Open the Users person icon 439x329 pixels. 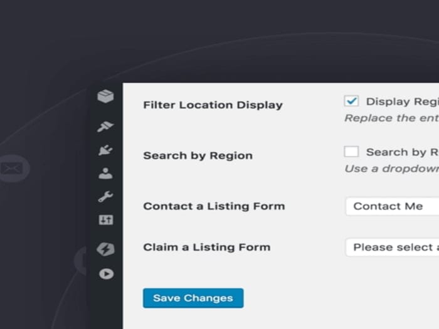click(105, 174)
